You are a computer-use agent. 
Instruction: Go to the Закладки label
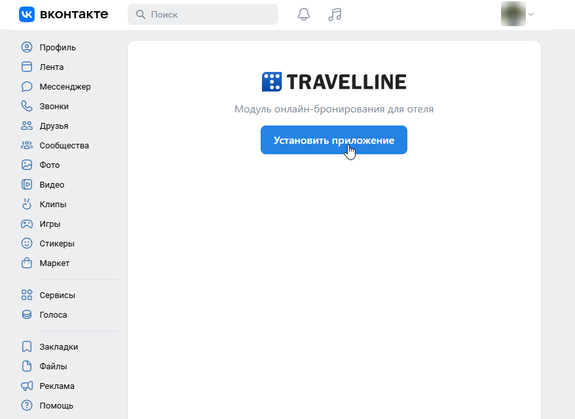click(59, 347)
